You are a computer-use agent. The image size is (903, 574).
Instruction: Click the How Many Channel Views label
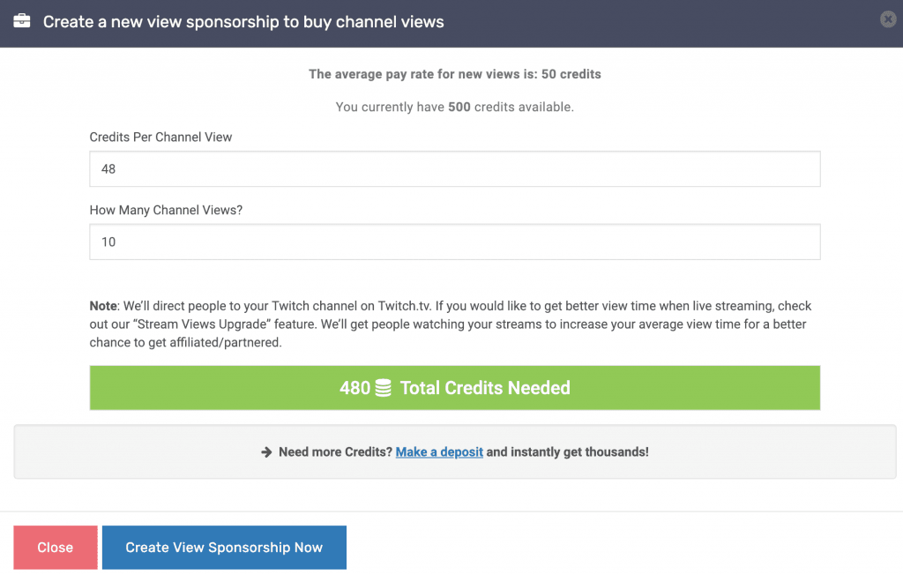[x=166, y=210]
